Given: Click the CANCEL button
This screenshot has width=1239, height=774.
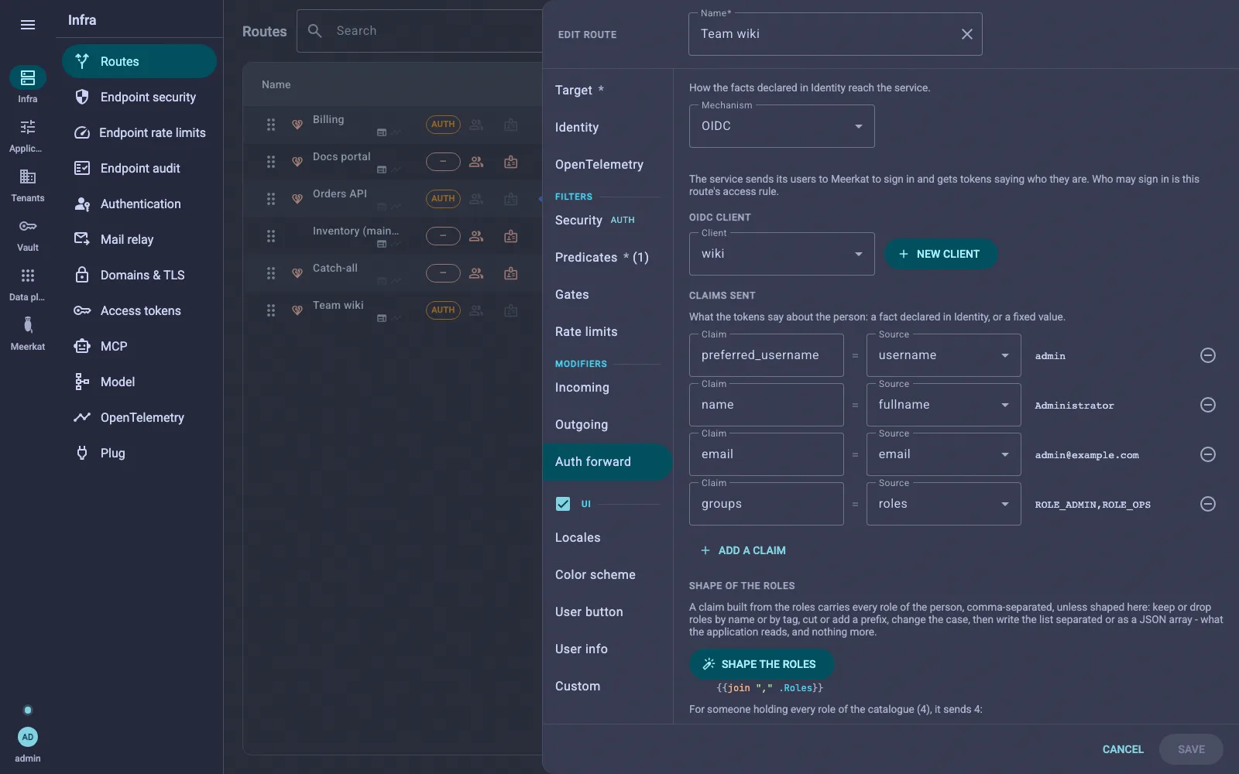Looking at the screenshot, I should [x=1123, y=749].
